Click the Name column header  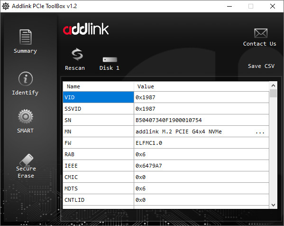click(x=98, y=86)
